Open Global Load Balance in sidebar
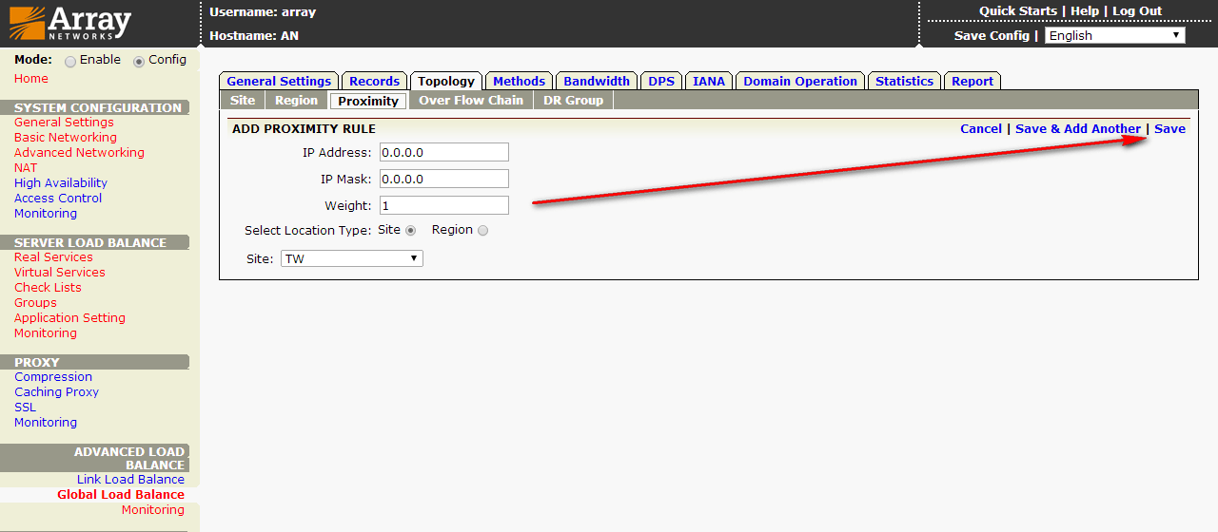Screen dimensions: 1218x532 pyautogui.click(x=121, y=494)
